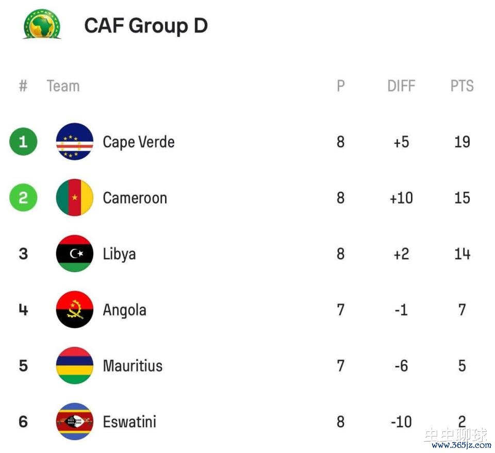Click the P played column header

pos(340,86)
